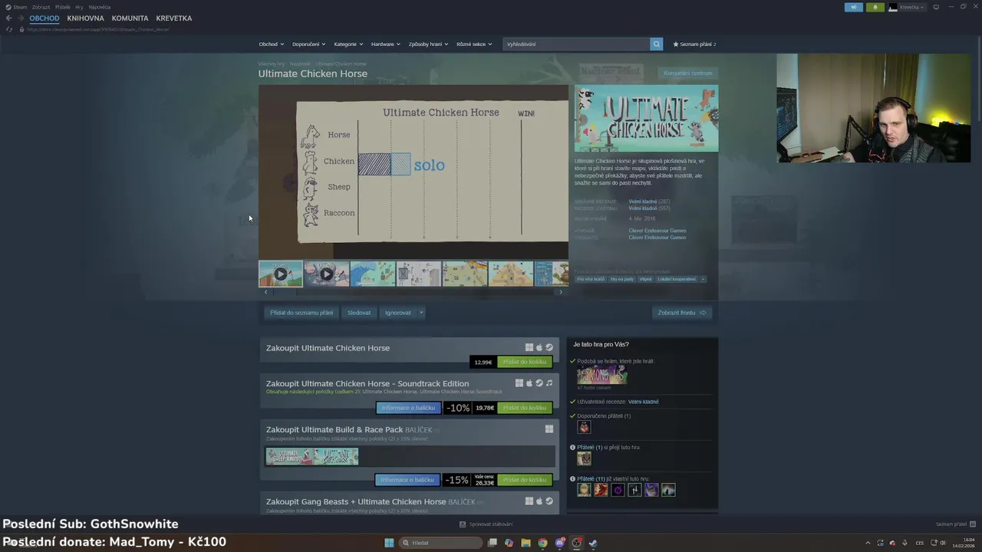Open Seznam přání wishlist link
The width and height of the screenshot is (982, 552).
pyautogui.click(x=694, y=44)
